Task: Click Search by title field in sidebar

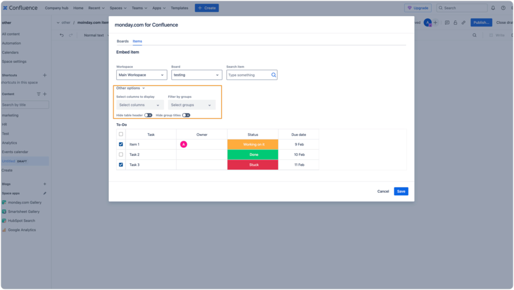Action: click(x=25, y=105)
